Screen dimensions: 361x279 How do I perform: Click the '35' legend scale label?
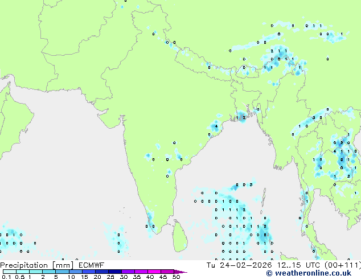(137, 277)
